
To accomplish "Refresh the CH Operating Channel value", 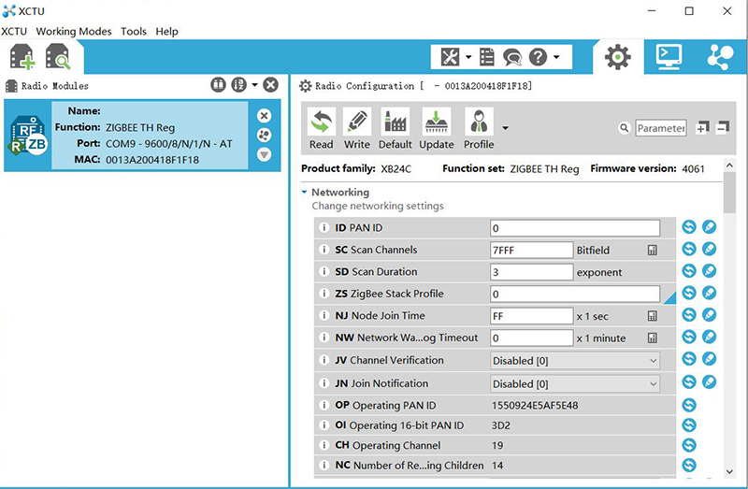I will [x=689, y=445].
